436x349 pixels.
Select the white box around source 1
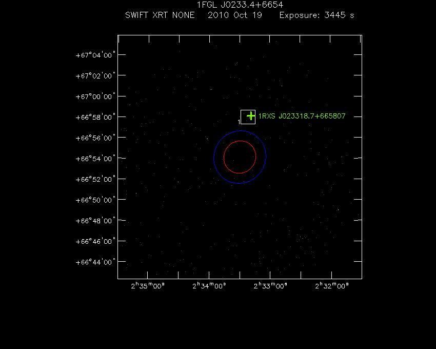coord(248,117)
